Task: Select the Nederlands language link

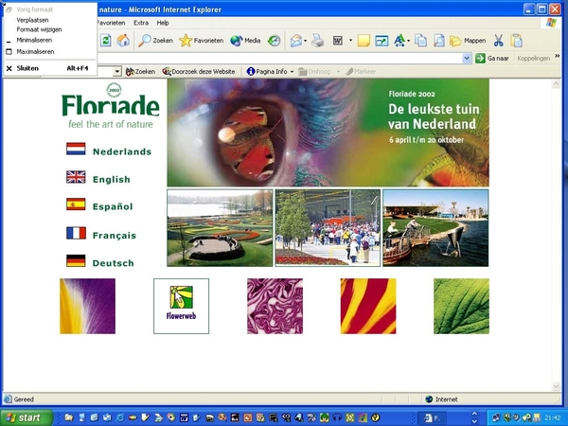Action: (122, 151)
